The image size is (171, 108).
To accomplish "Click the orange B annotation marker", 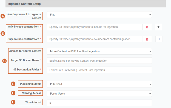I will point(3,34).
